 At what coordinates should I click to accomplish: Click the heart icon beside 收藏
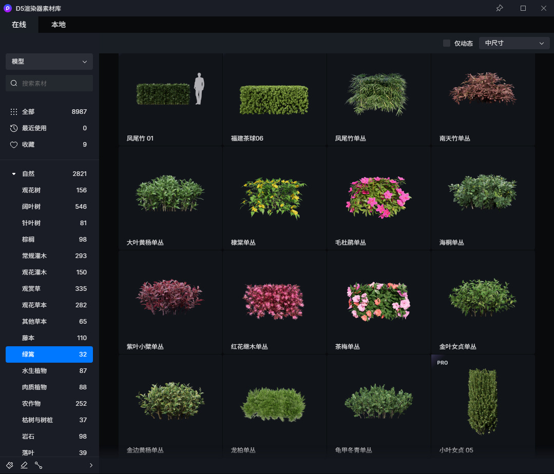14,145
